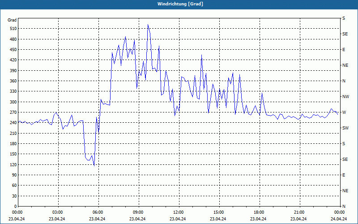The width and height of the screenshot is (358, 224).
Task: Pick the 18:00 time axis label
Action: click(x=258, y=212)
